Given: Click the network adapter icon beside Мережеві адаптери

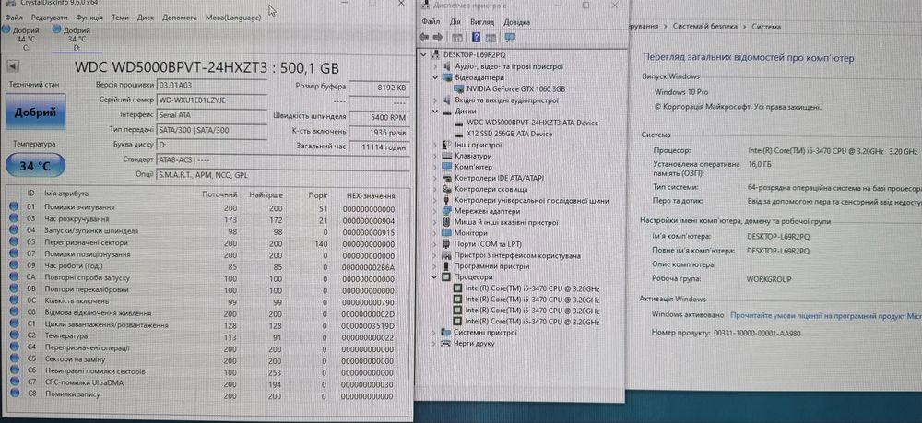Looking at the screenshot, I should click(x=446, y=211).
